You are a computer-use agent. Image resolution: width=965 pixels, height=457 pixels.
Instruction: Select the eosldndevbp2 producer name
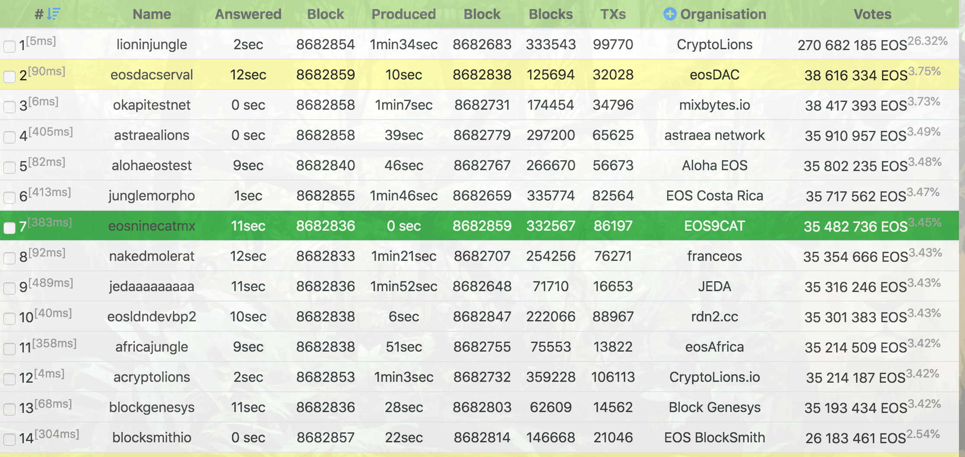[x=152, y=317]
